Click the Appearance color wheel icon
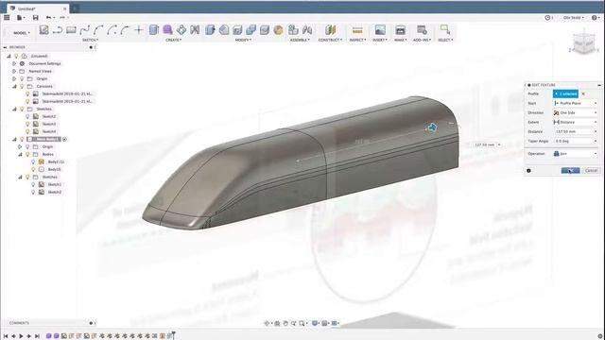This screenshot has width=605, height=340. click(278, 30)
